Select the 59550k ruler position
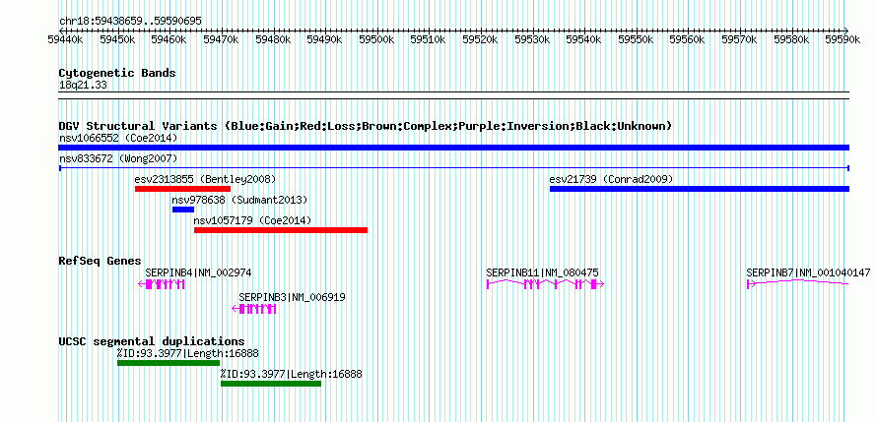This screenshot has width=877, height=422. pyautogui.click(x=638, y=39)
